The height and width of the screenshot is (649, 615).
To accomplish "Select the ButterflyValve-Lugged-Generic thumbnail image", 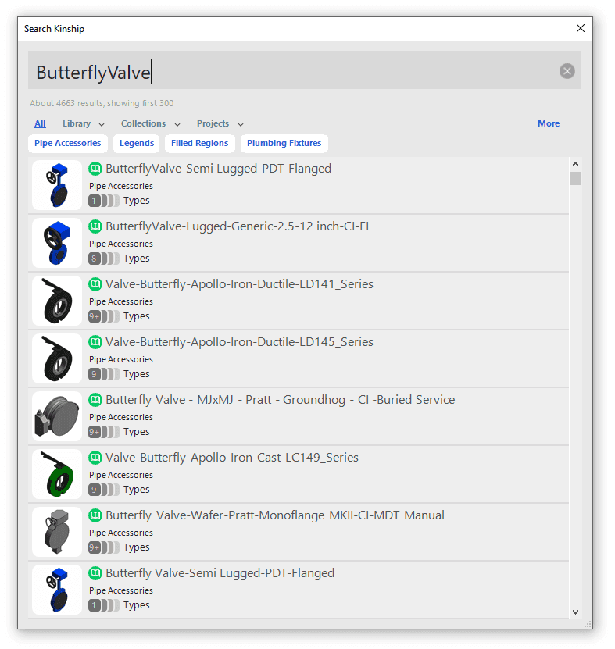I will coord(57,243).
